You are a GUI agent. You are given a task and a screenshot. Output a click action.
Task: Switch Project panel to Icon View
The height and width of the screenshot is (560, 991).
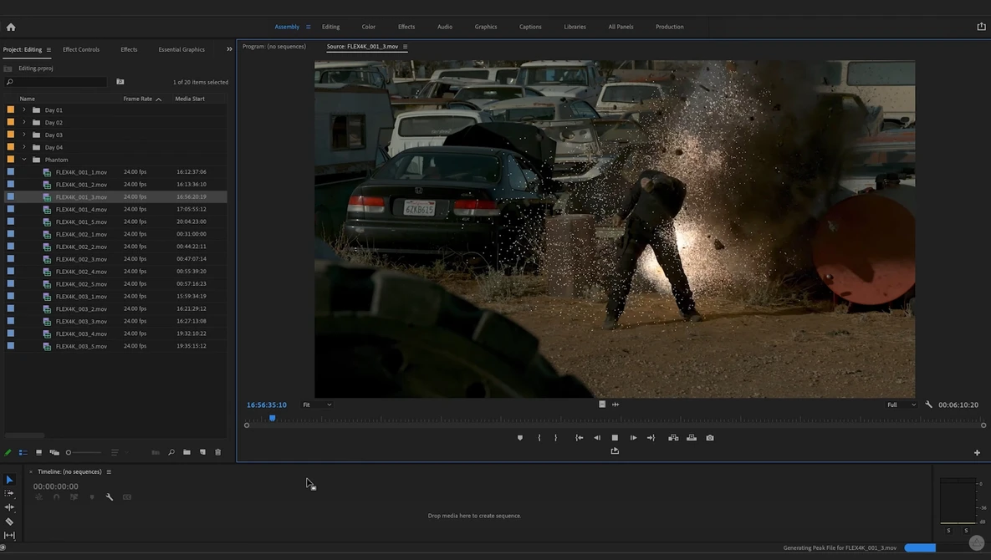(x=38, y=452)
